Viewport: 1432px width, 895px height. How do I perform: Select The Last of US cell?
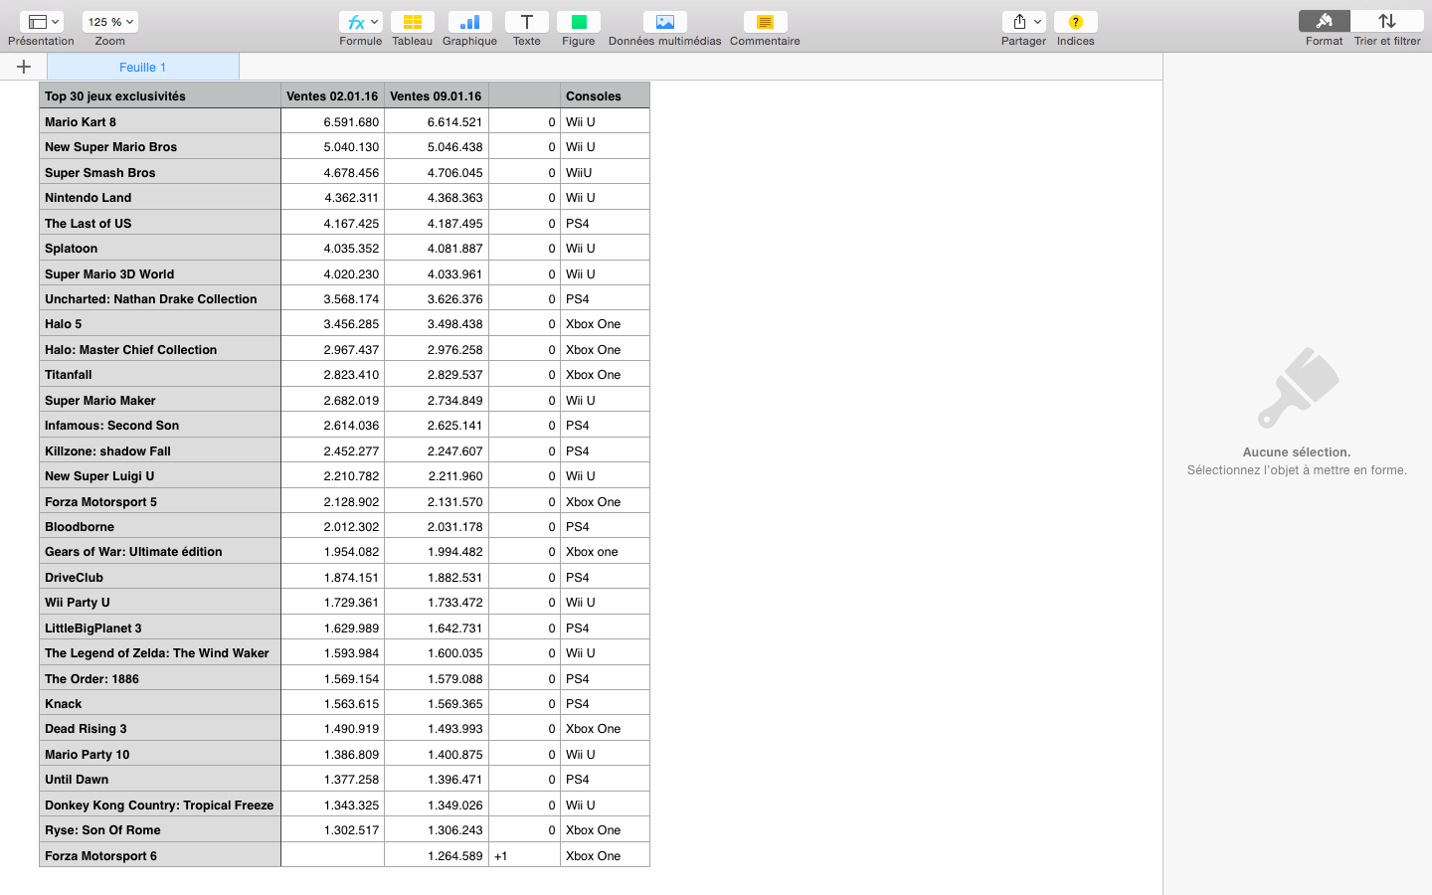[x=160, y=223]
